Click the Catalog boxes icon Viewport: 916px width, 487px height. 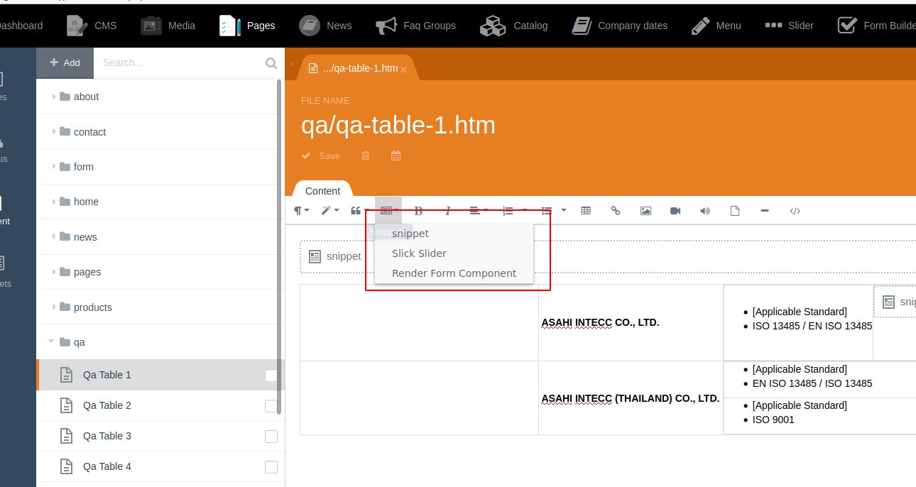492,26
